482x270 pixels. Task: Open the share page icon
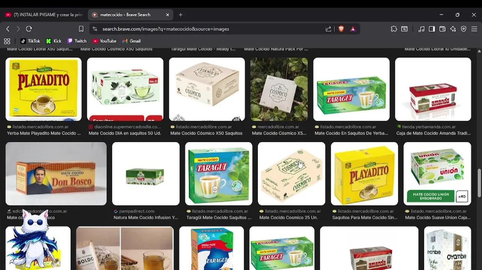(x=328, y=29)
